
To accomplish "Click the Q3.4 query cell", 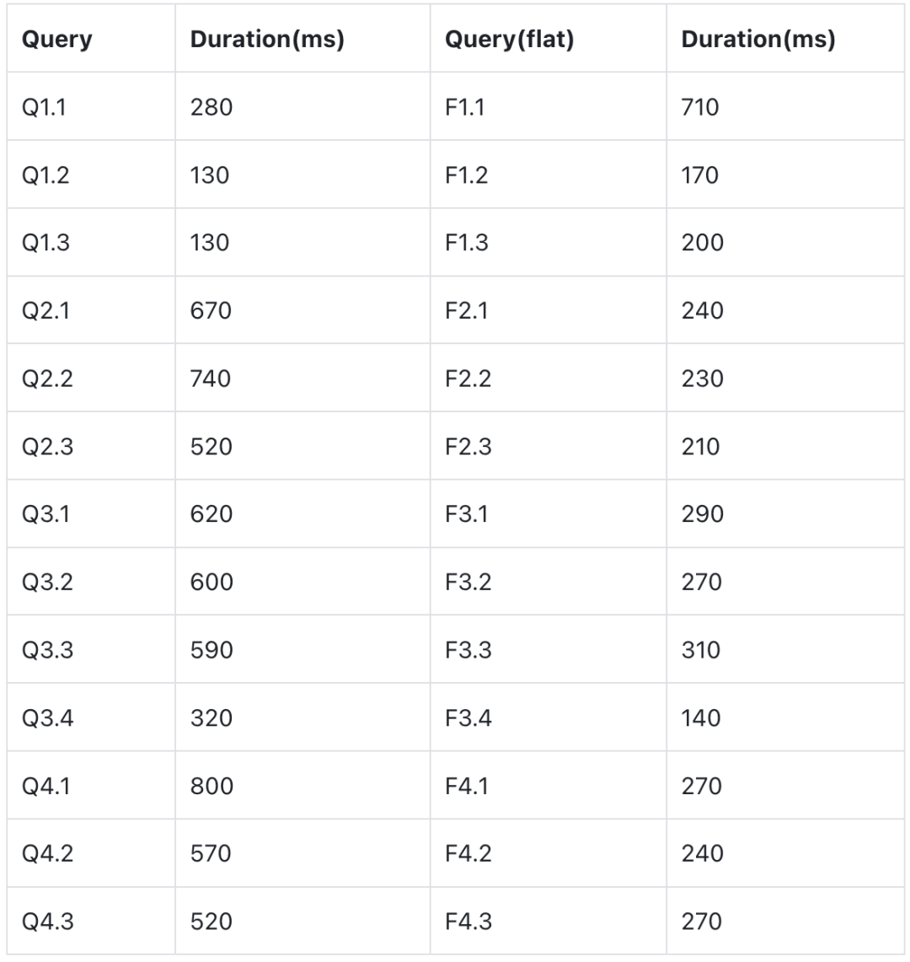I will click(48, 718).
